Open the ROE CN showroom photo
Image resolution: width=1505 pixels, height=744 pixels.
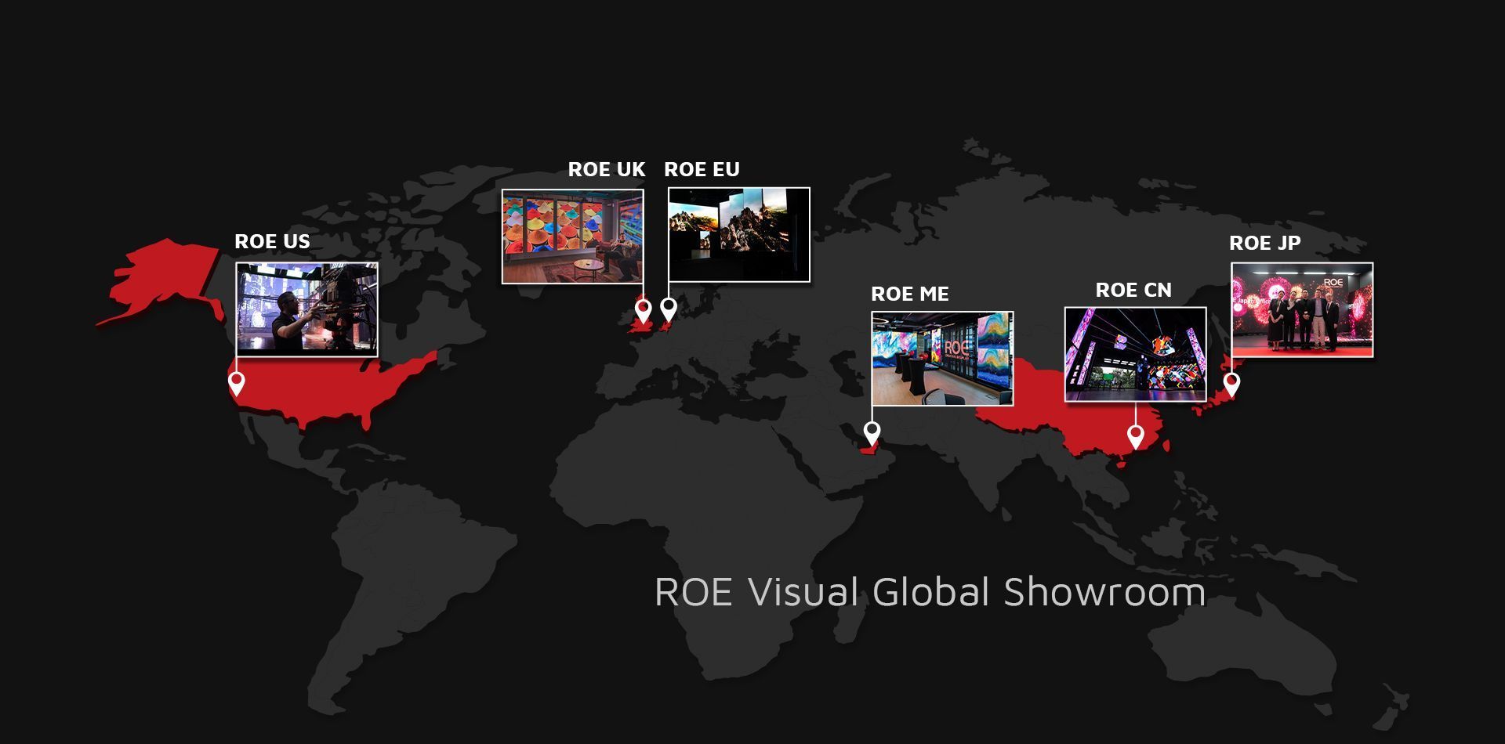[x=1135, y=354]
